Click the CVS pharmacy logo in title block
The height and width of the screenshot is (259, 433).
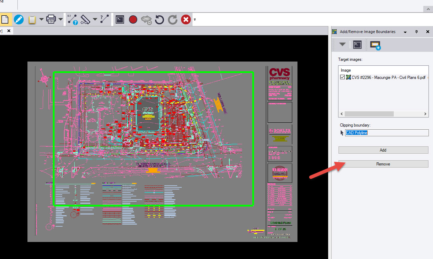(x=279, y=74)
